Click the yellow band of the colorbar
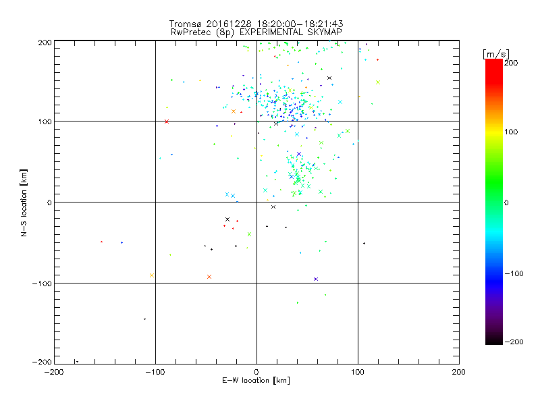 coord(494,132)
